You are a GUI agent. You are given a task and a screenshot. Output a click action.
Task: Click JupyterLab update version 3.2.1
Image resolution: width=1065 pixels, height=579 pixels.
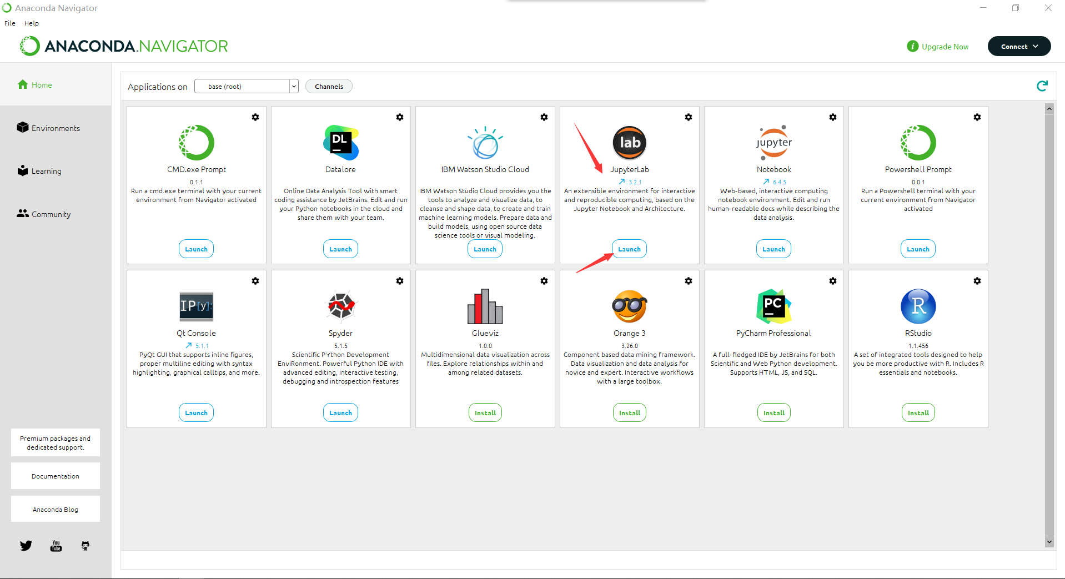630,182
